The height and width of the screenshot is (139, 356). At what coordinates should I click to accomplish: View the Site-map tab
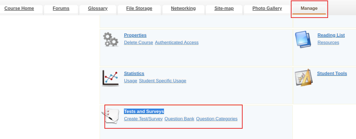click(x=224, y=8)
